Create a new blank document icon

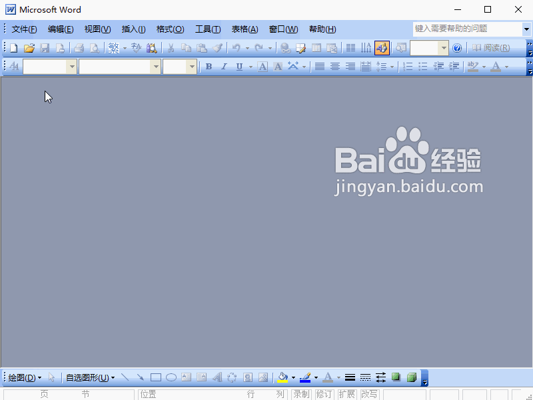(x=13, y=48)
